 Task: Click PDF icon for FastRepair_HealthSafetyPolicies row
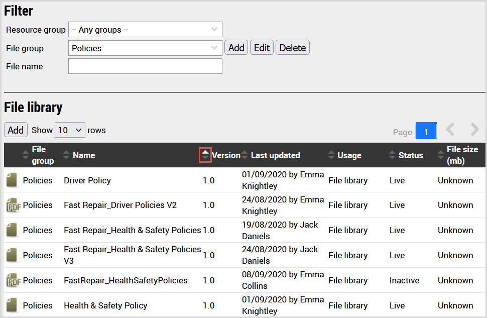point(12,281)
